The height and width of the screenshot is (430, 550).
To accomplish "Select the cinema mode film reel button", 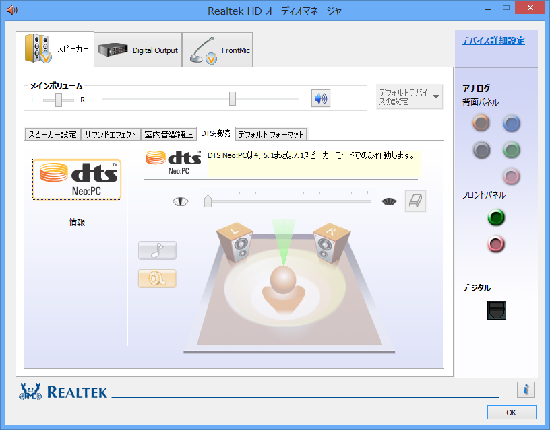I will tap(157, 279).
